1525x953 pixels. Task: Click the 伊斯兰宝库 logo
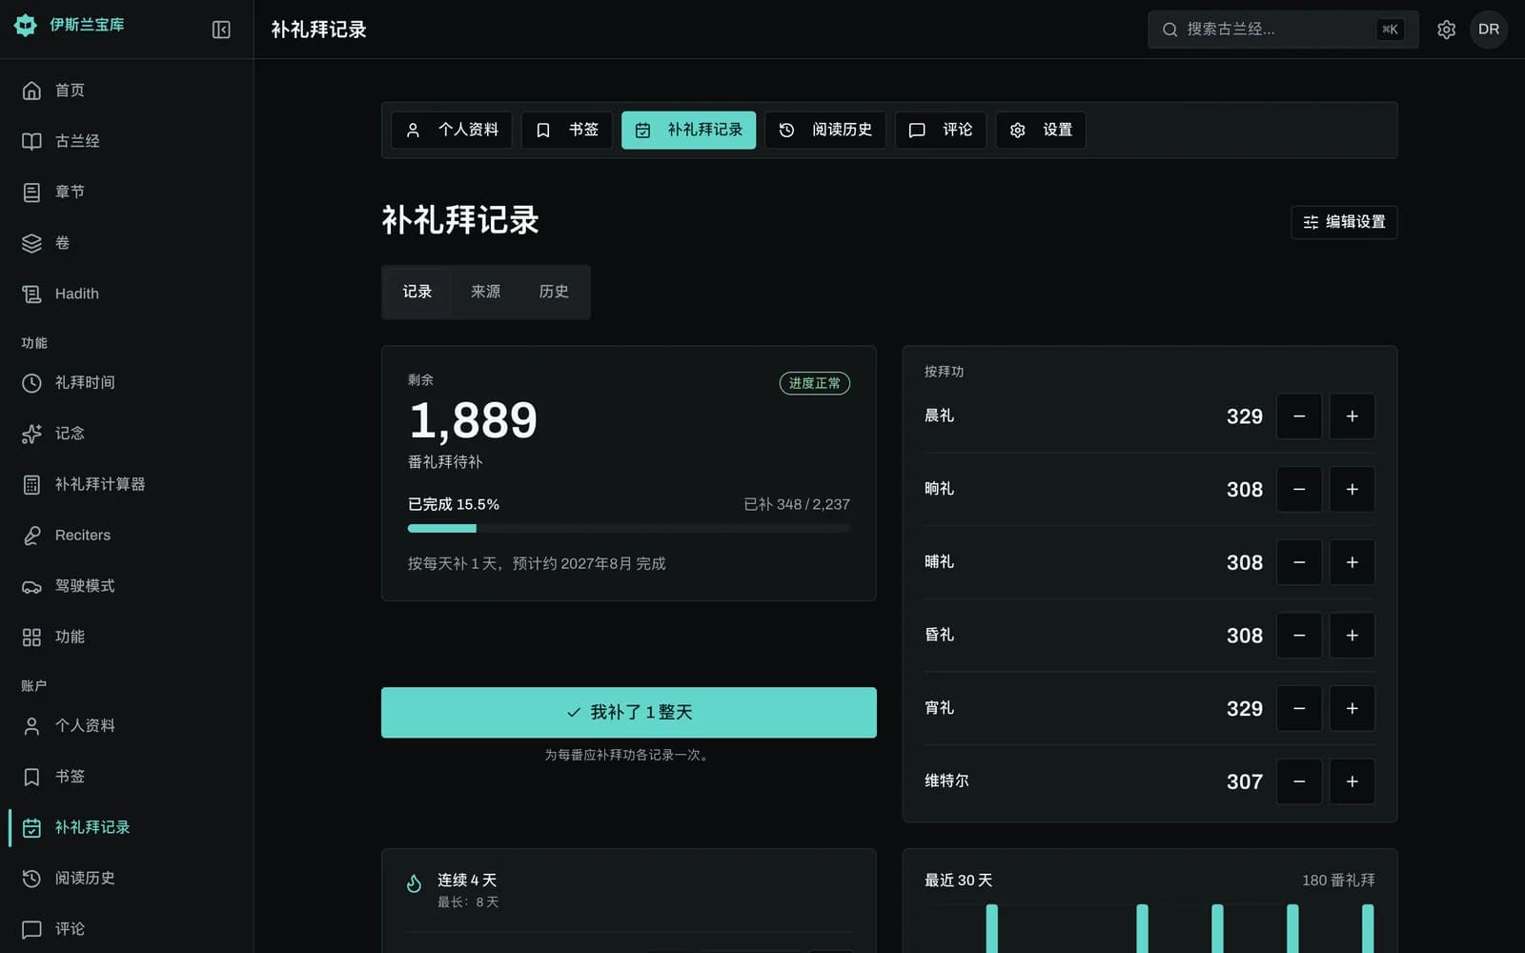point(70,25)
